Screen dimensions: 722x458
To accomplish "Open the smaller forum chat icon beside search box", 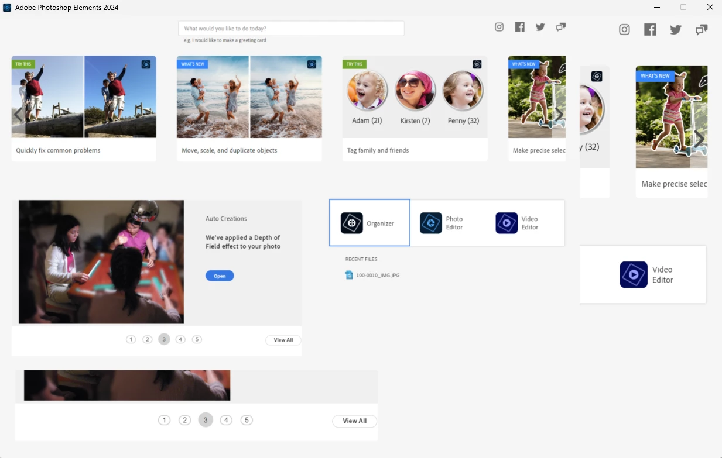I will coord(561,27).
